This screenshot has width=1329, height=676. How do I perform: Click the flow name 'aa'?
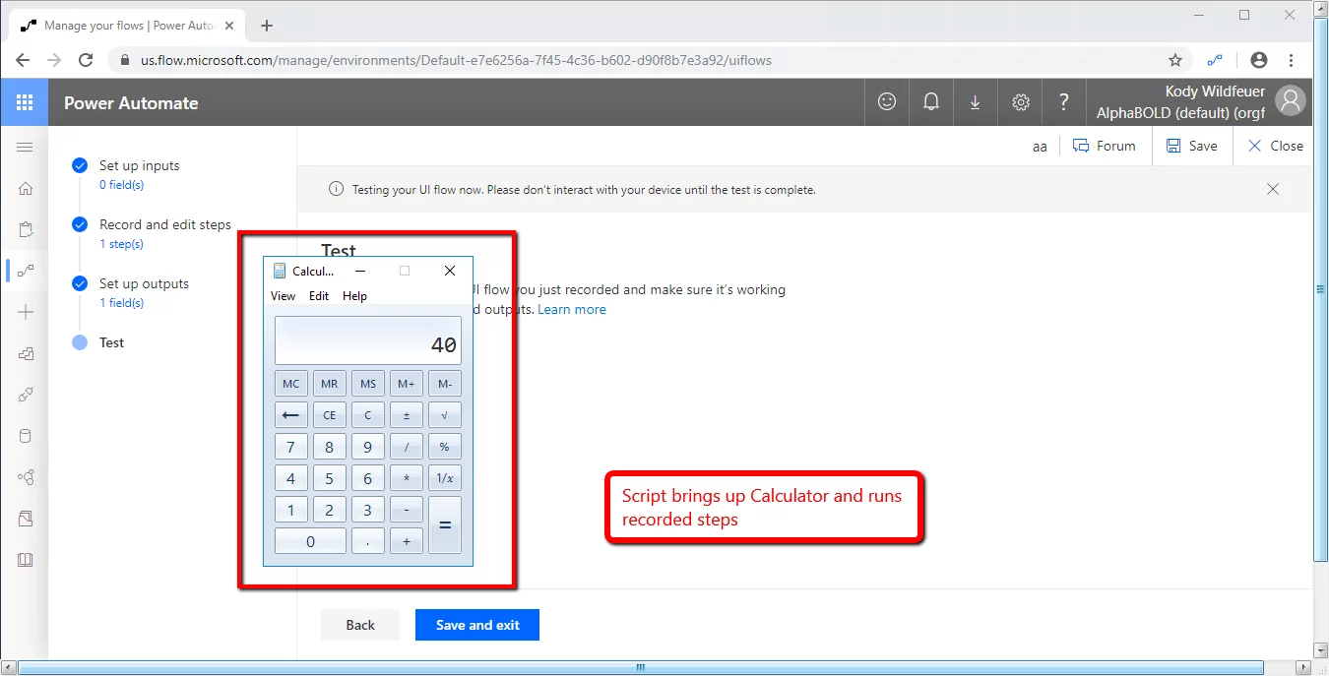1040,147
